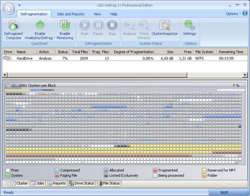This screenshot has width=250, height=196.
Task: Open the Help ribbon tab
Action: pos(114,14)
